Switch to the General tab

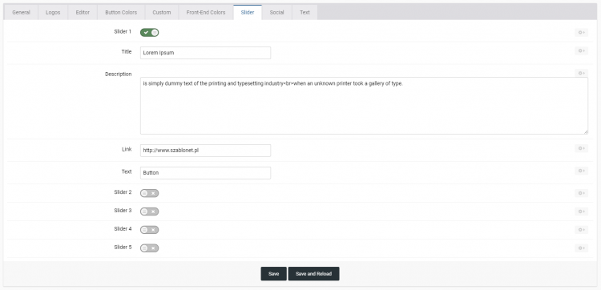click(21, 12)
